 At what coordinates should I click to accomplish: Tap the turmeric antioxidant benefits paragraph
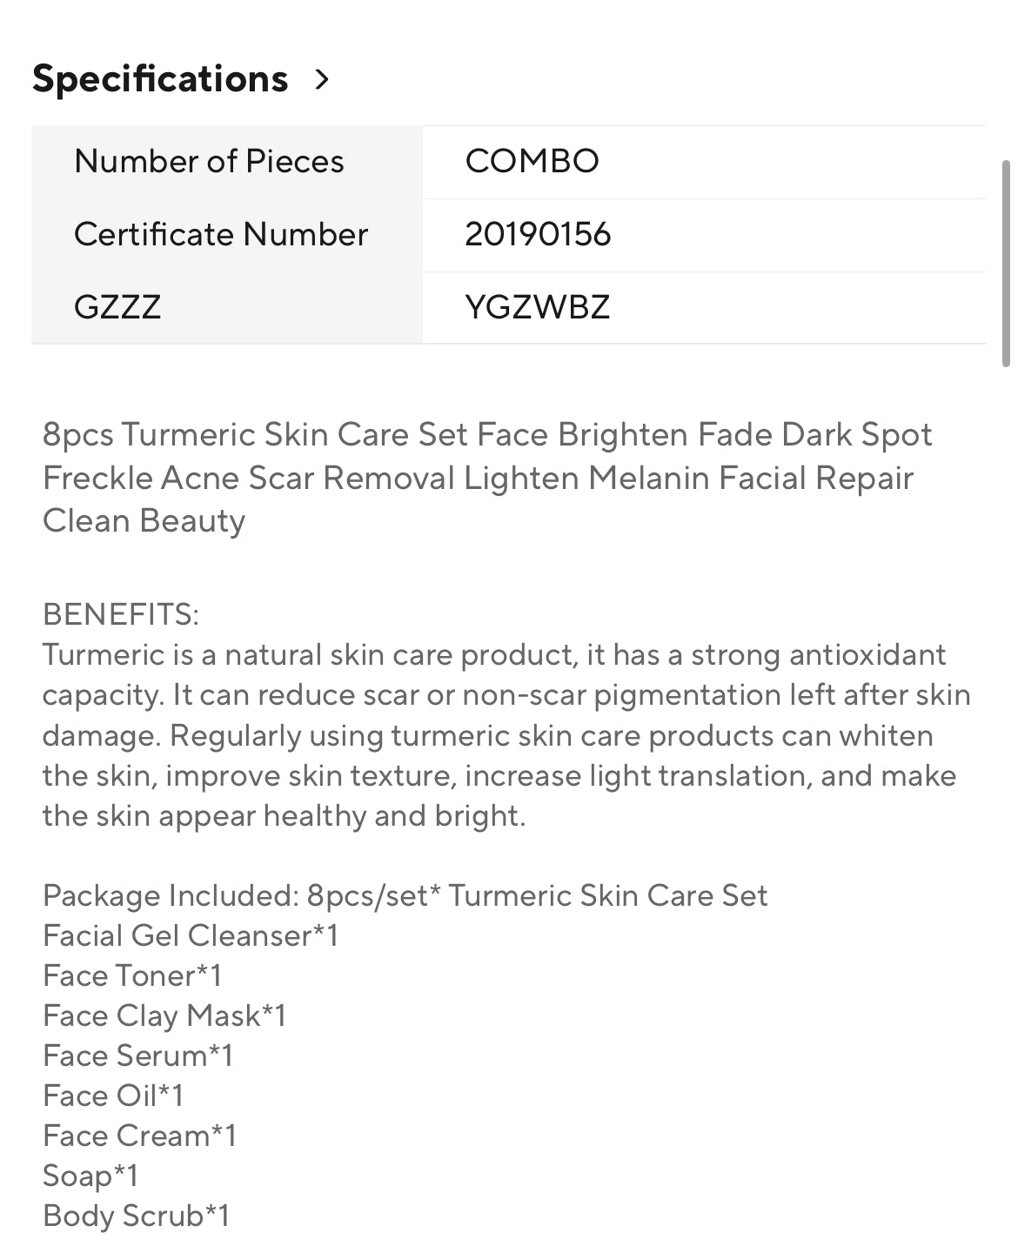pyautogui.click(x=505, y=735)
